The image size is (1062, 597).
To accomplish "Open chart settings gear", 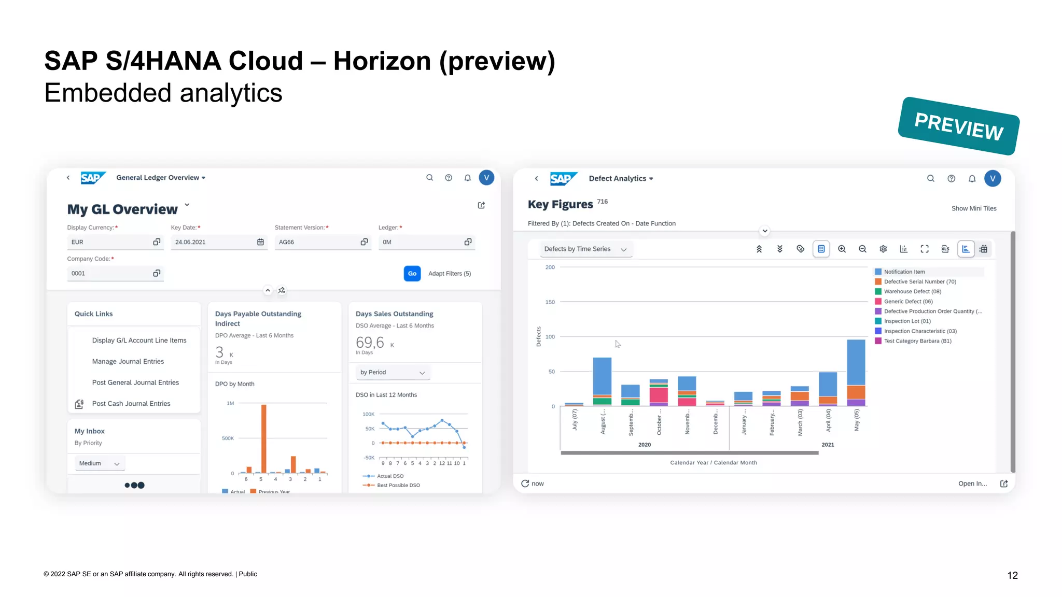I will click(x=883, y=249).
